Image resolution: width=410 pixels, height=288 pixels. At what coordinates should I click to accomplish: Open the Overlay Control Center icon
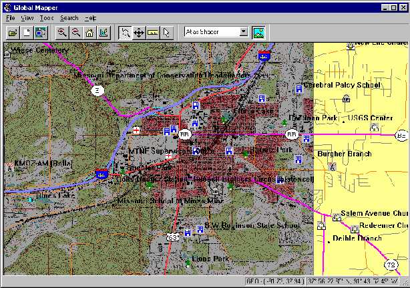[41, 33]
